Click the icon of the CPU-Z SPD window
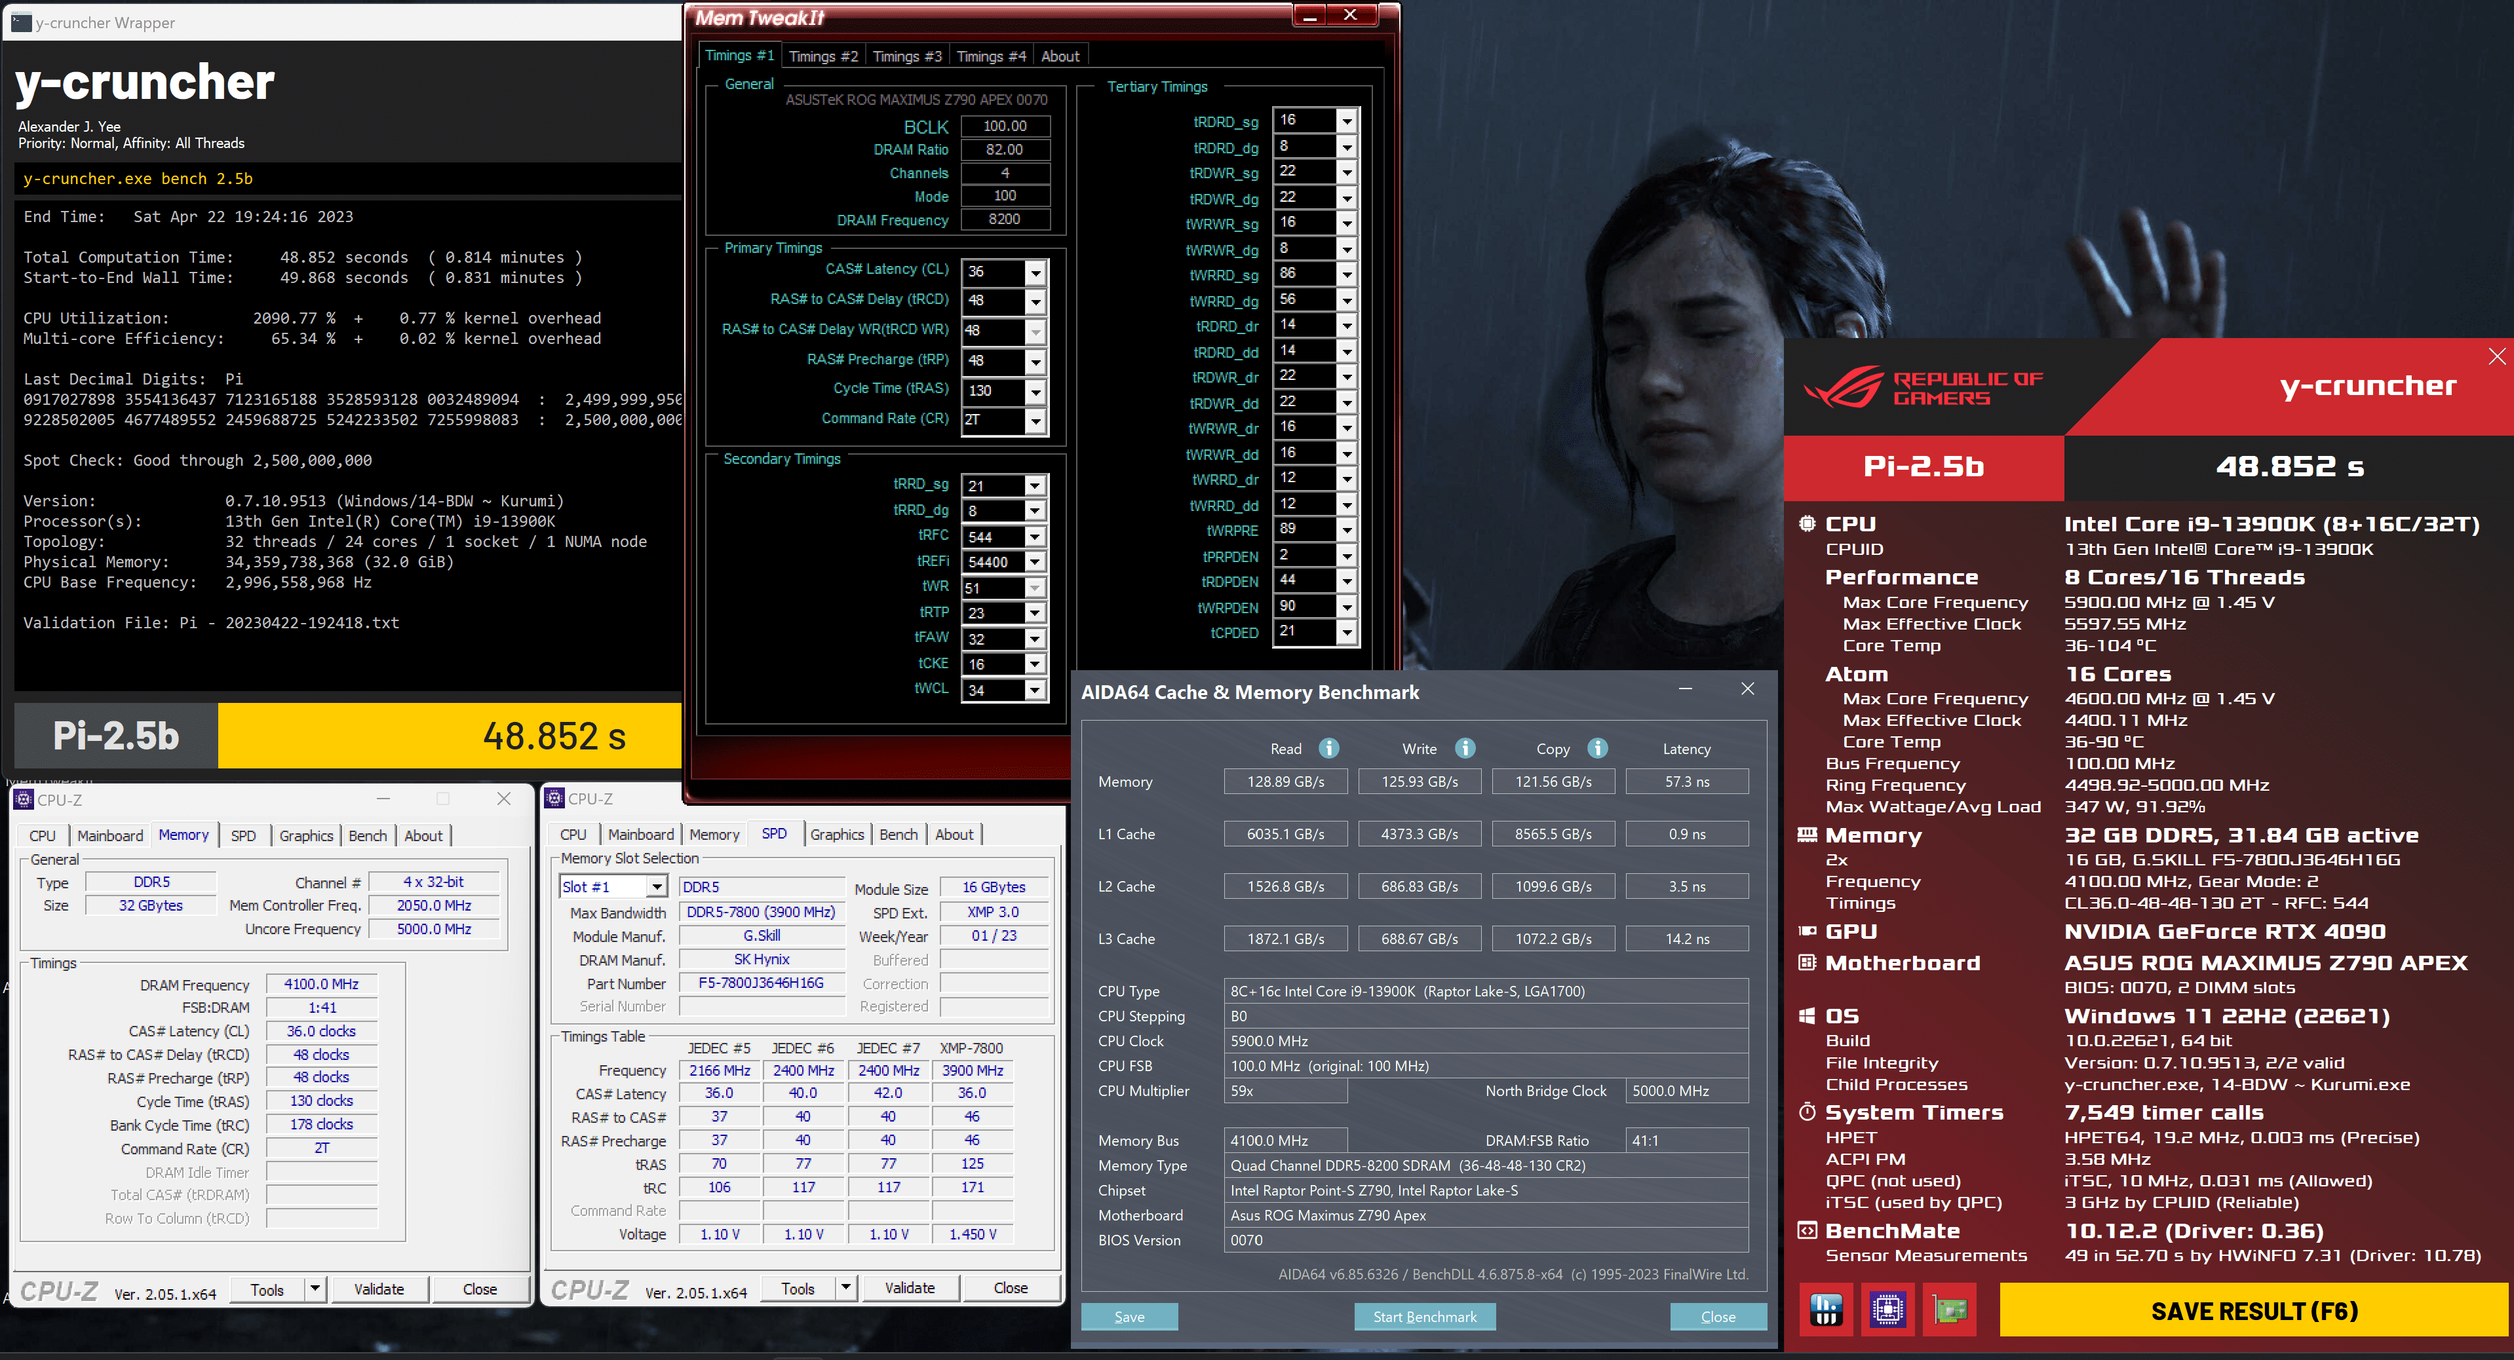The image size is (2514, 1360). pos(555,798)
